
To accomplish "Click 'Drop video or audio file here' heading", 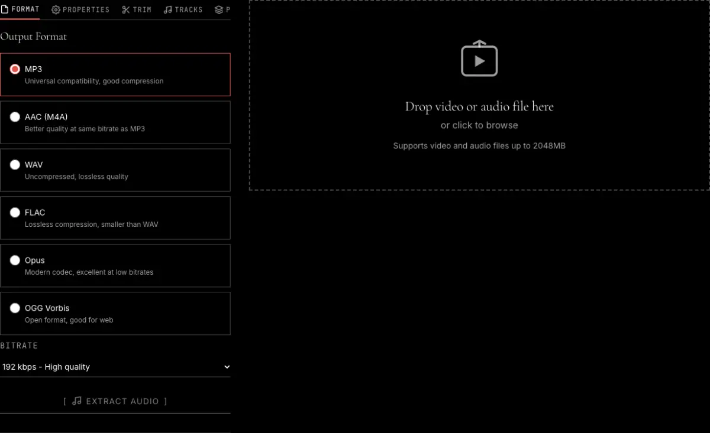I will pyautogui.click(x=479, y=106).
